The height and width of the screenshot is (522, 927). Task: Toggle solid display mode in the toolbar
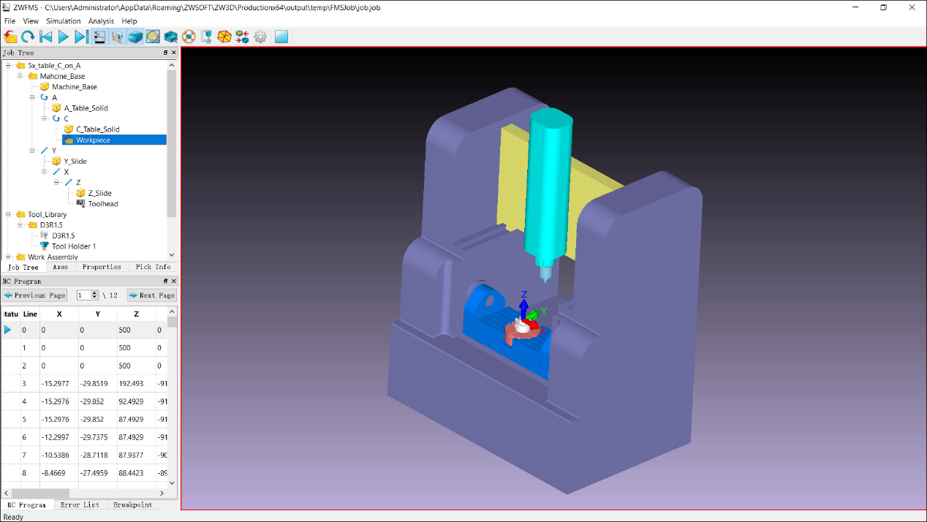point(134,37)
